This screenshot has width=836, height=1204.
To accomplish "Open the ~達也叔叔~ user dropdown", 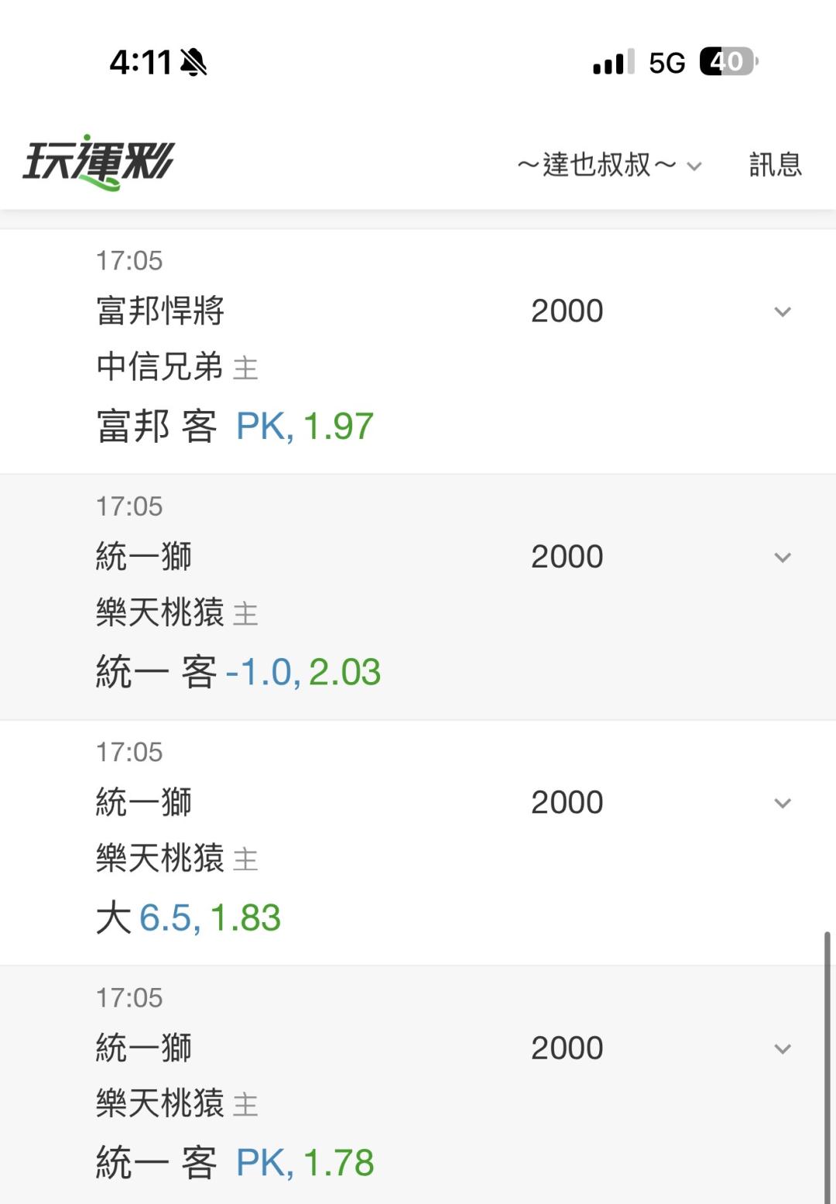I will (609, 165).
